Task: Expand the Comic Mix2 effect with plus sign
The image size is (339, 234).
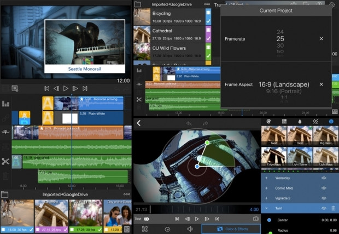Action: (266, 188)
